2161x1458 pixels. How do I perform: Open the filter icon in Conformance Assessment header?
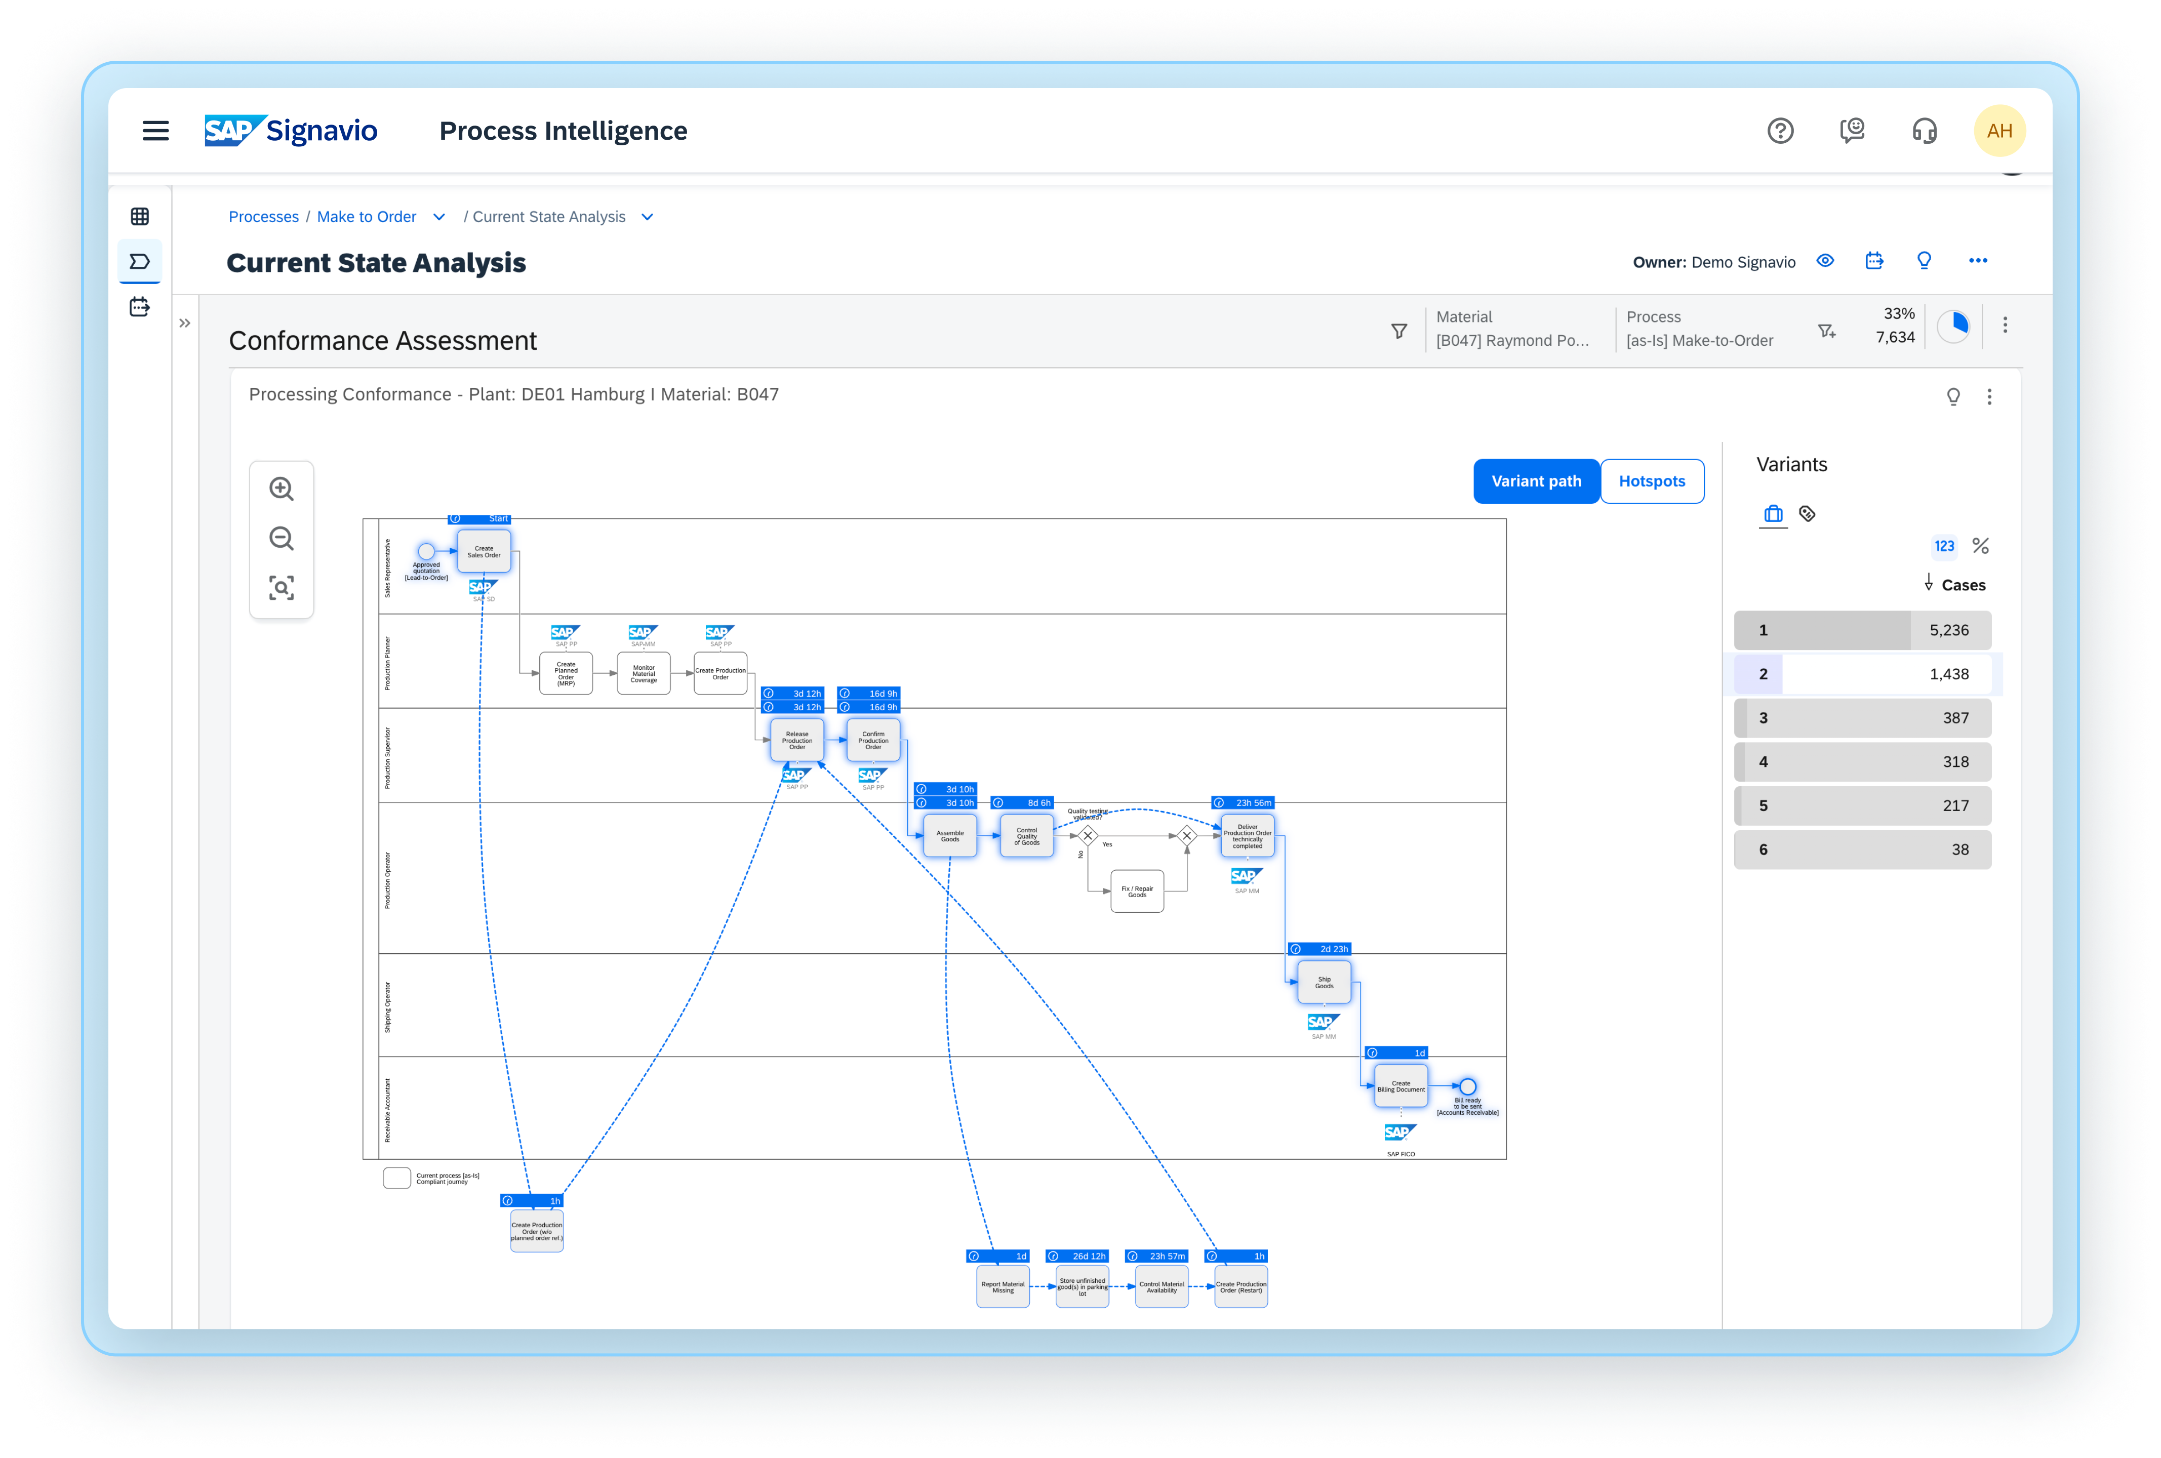pyautogui.click(x=1399, y=330)
